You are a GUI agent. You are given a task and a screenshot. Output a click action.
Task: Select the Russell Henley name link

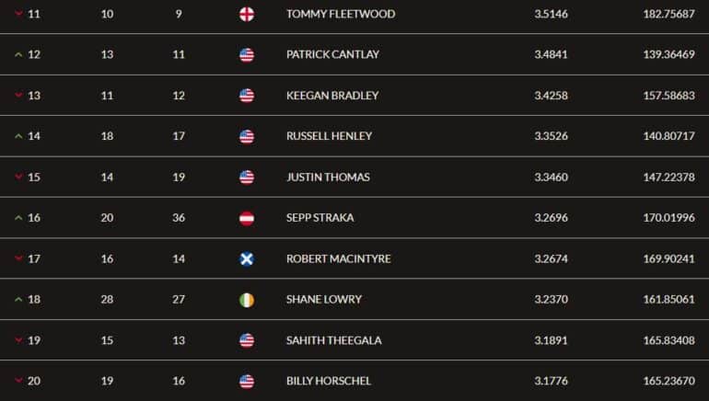click(x=330, y=136)
